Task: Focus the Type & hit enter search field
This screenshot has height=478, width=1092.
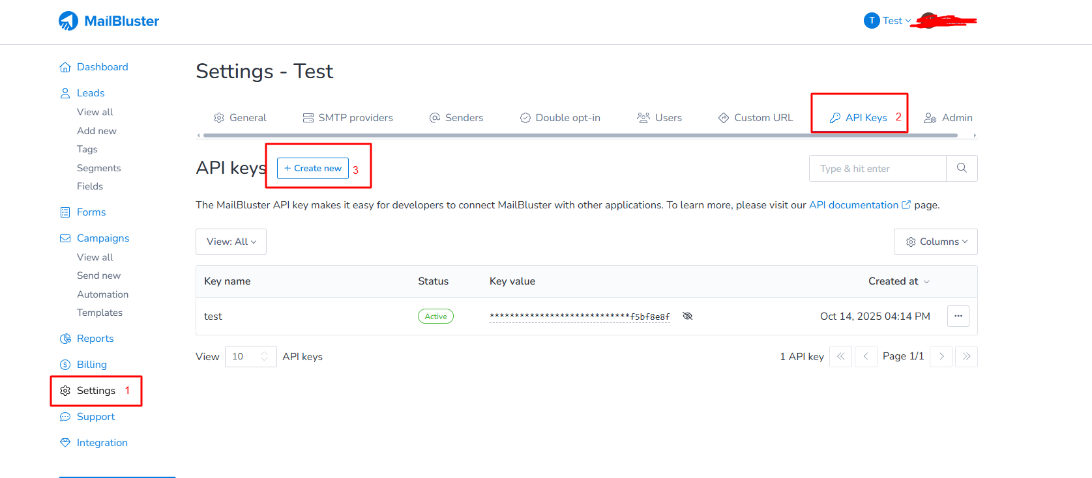Action: (877, 168)
